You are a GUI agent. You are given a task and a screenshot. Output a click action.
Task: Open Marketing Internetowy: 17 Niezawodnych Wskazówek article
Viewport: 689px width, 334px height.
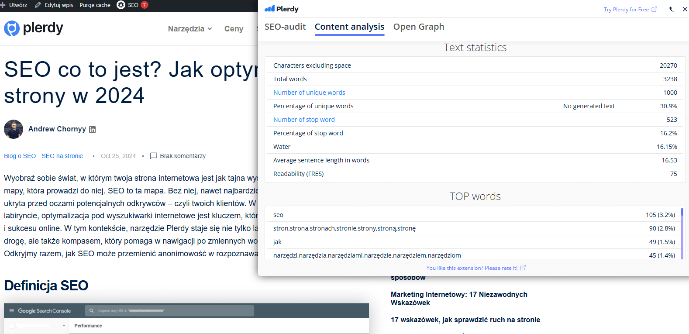coord(459,299)
